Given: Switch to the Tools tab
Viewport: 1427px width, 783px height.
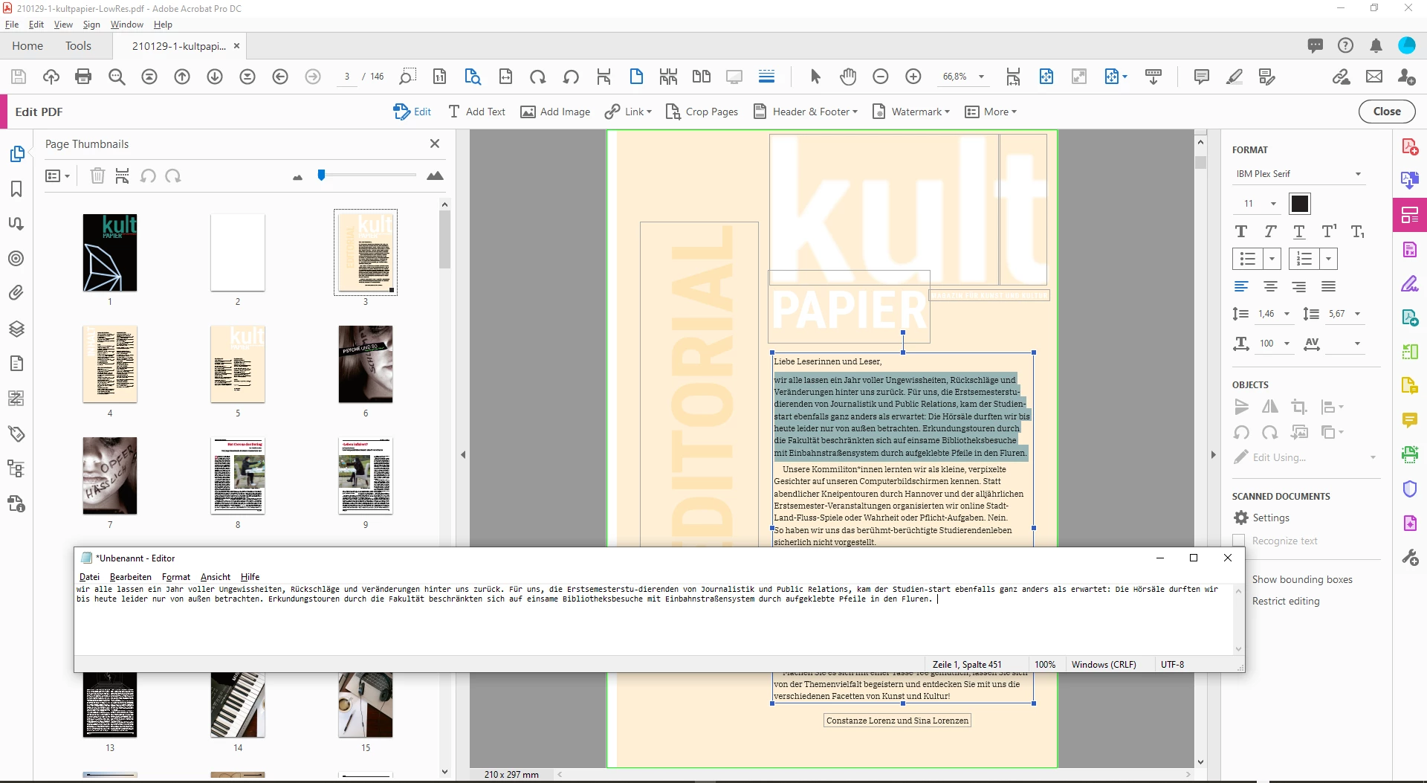Looking at the screenshot, I should tap(78, 46).
